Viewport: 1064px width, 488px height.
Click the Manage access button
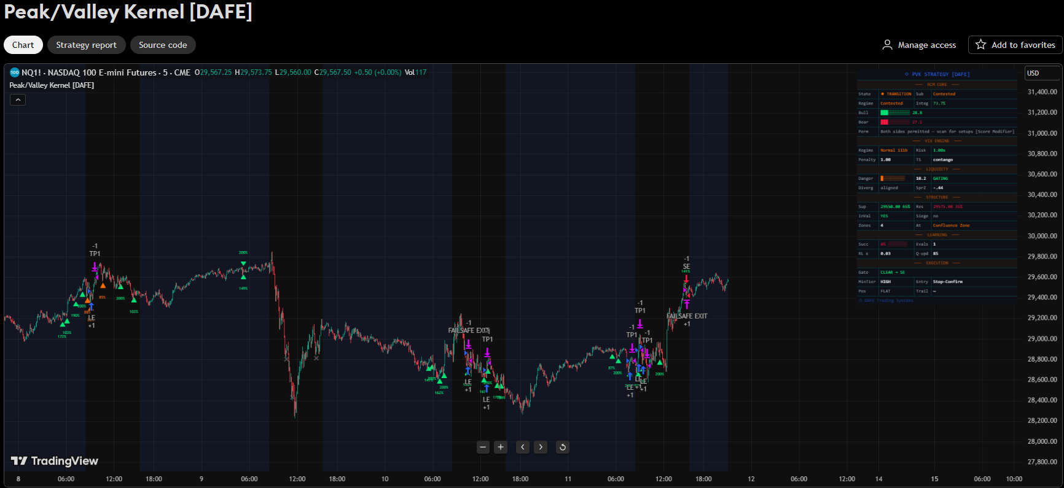(x=920, y=45)
